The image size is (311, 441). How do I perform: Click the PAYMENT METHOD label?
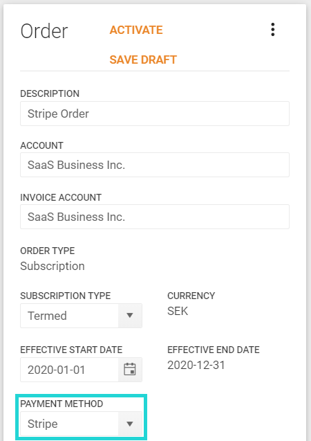click(x=62, y=404)
